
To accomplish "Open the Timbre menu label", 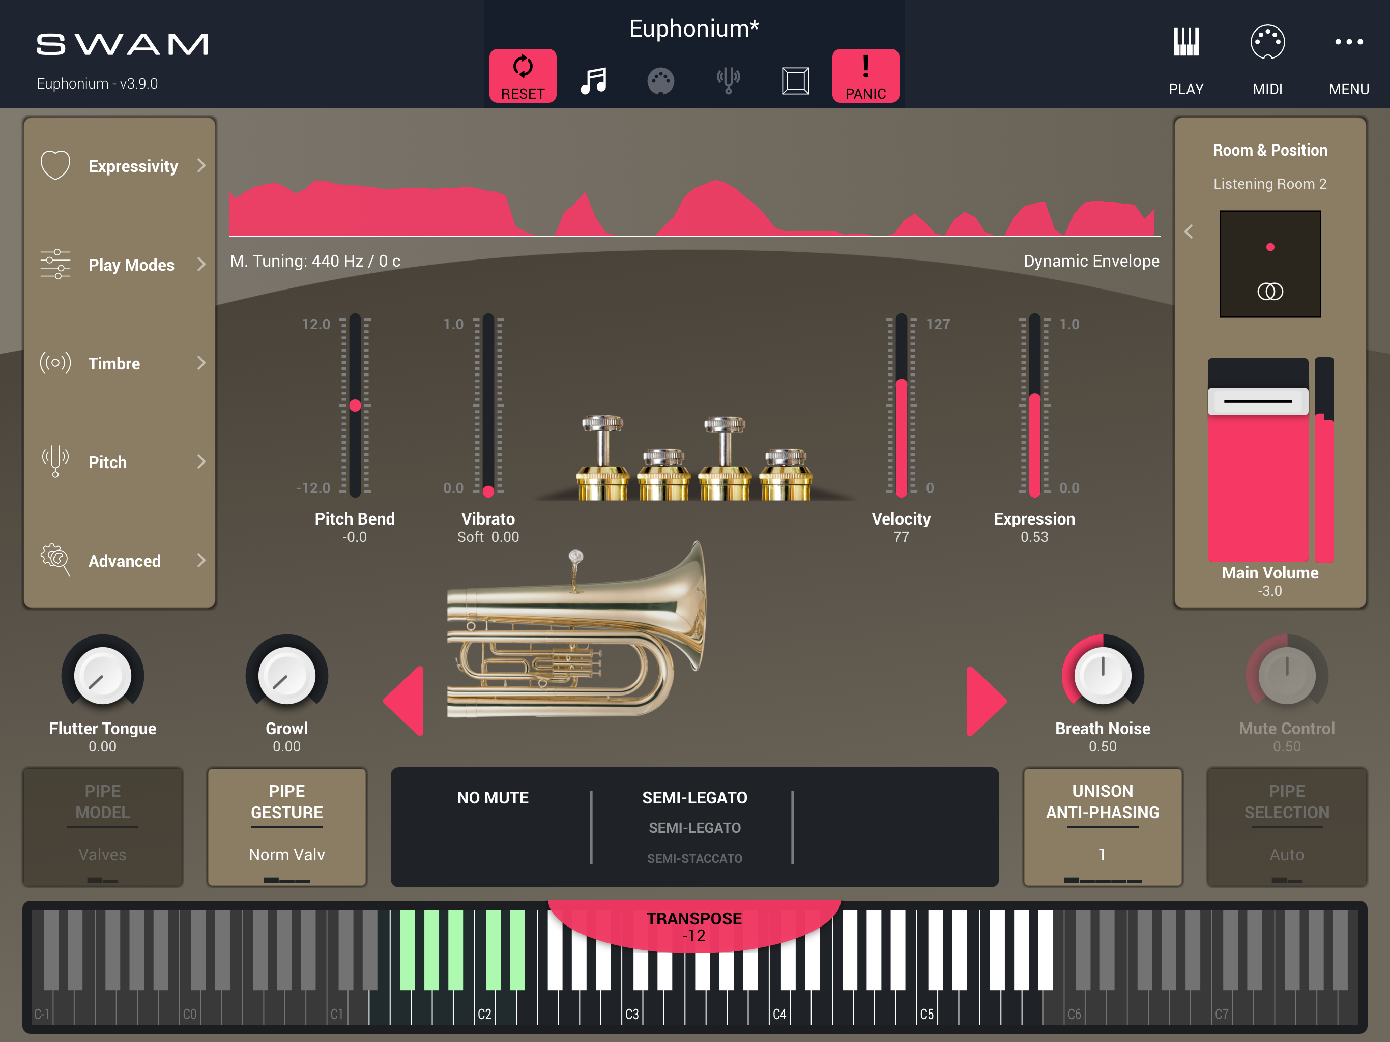I will pyautogui.click(x=114, y=363).
